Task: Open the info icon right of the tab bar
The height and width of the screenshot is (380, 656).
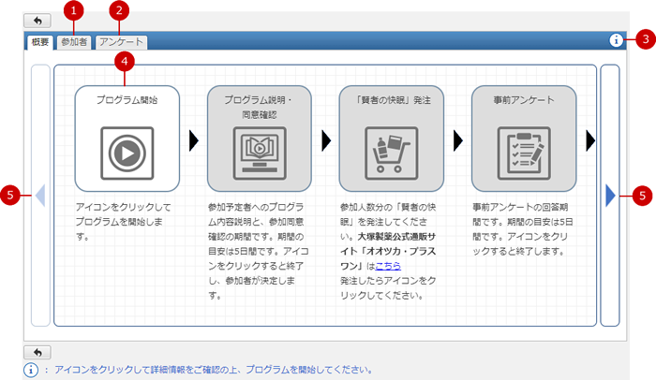Action: 616,40
